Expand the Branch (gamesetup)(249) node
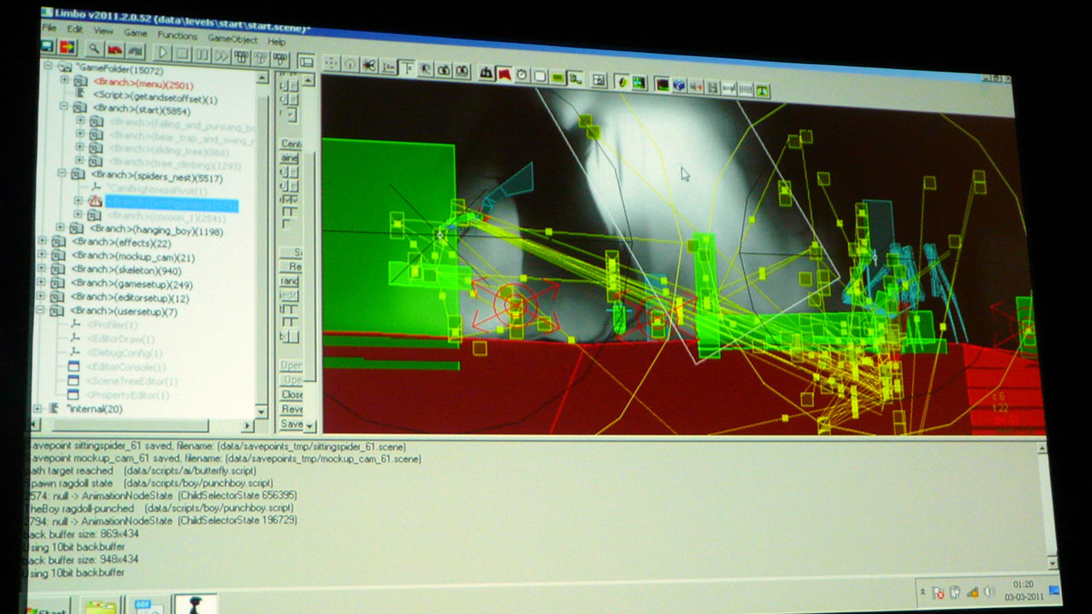 coord(40,282)
